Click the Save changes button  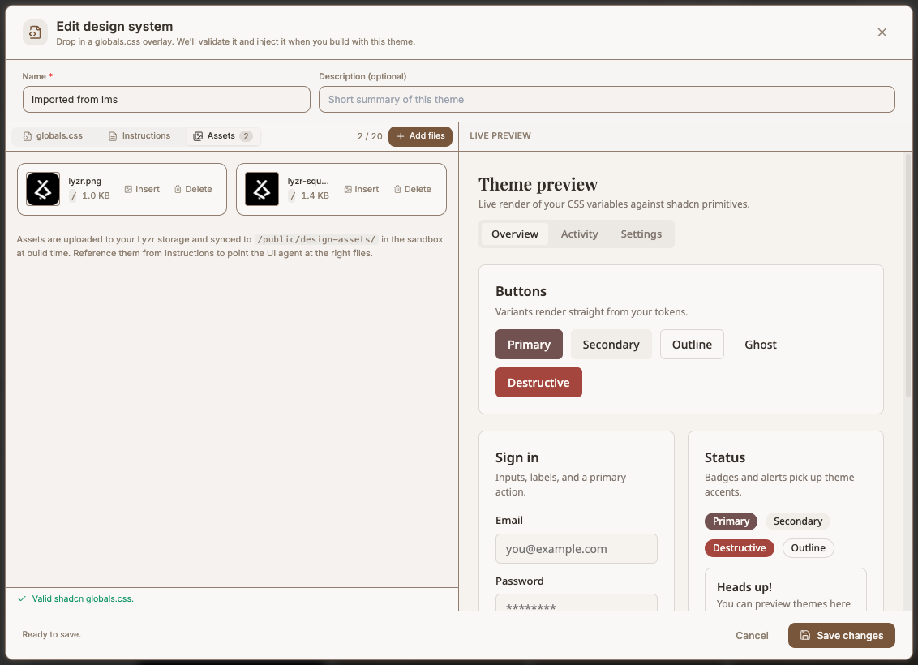click(841, 635)
